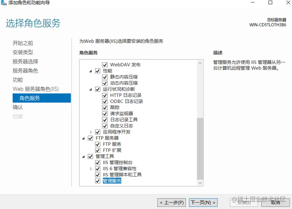Toggle the 应用程序开发 checkbox

(x=98, y=132)
